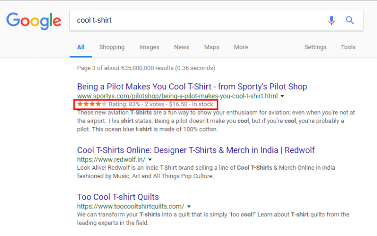Open Being a Pilot Makes You Cool T-Shirt link
Image resolution: width=377 pixels, height=236 pixels.
coord(192,86)
